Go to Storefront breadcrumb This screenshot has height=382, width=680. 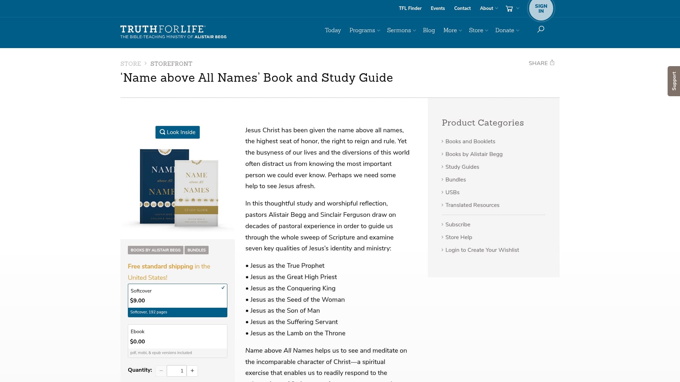171,64
